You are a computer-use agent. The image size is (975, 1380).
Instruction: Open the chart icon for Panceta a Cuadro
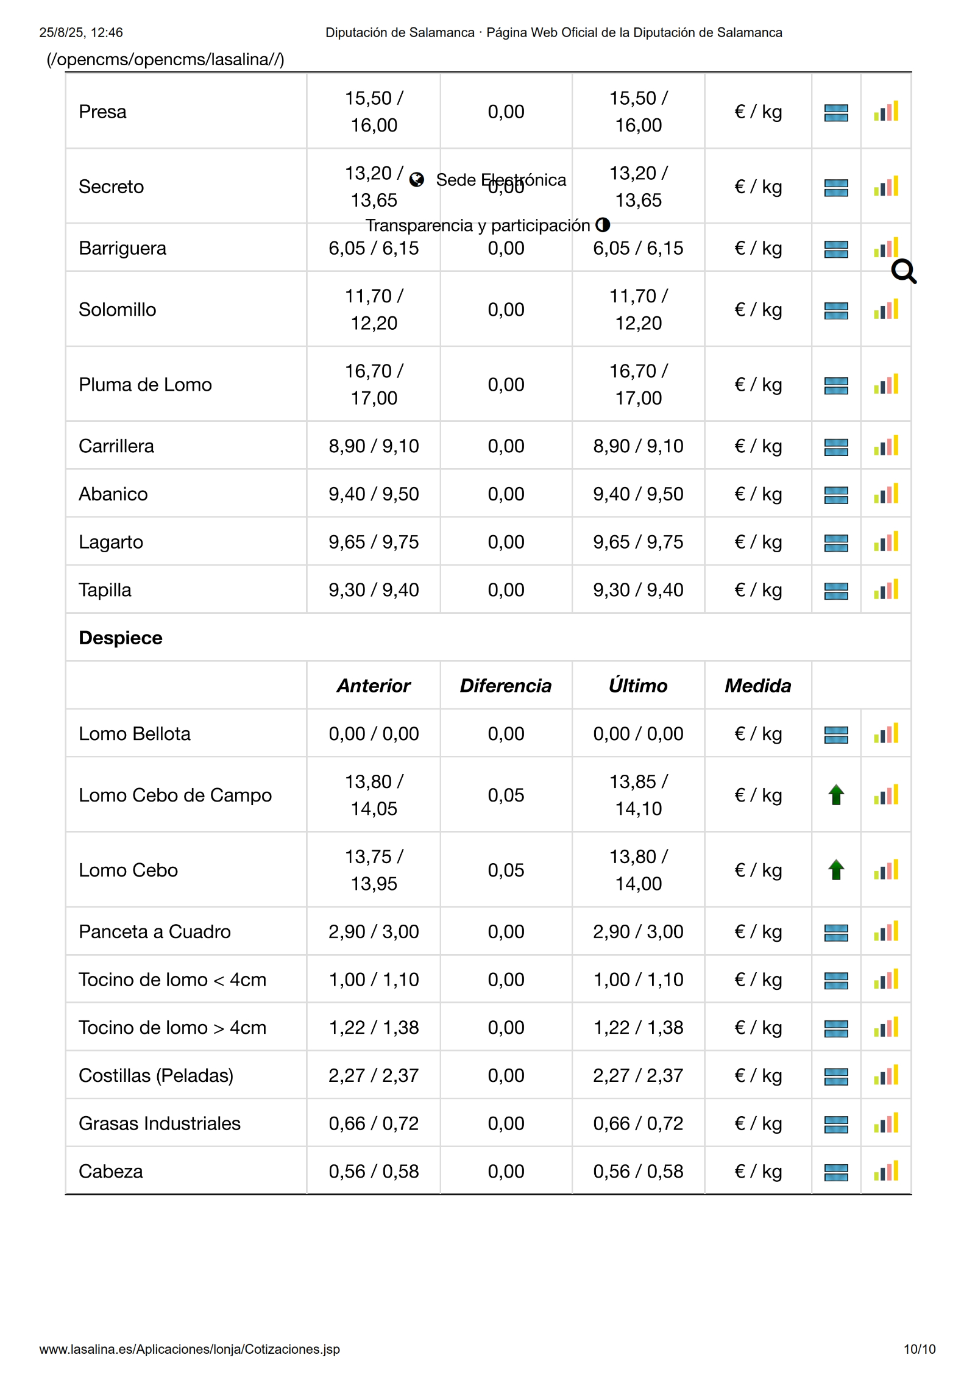point(885,931)
